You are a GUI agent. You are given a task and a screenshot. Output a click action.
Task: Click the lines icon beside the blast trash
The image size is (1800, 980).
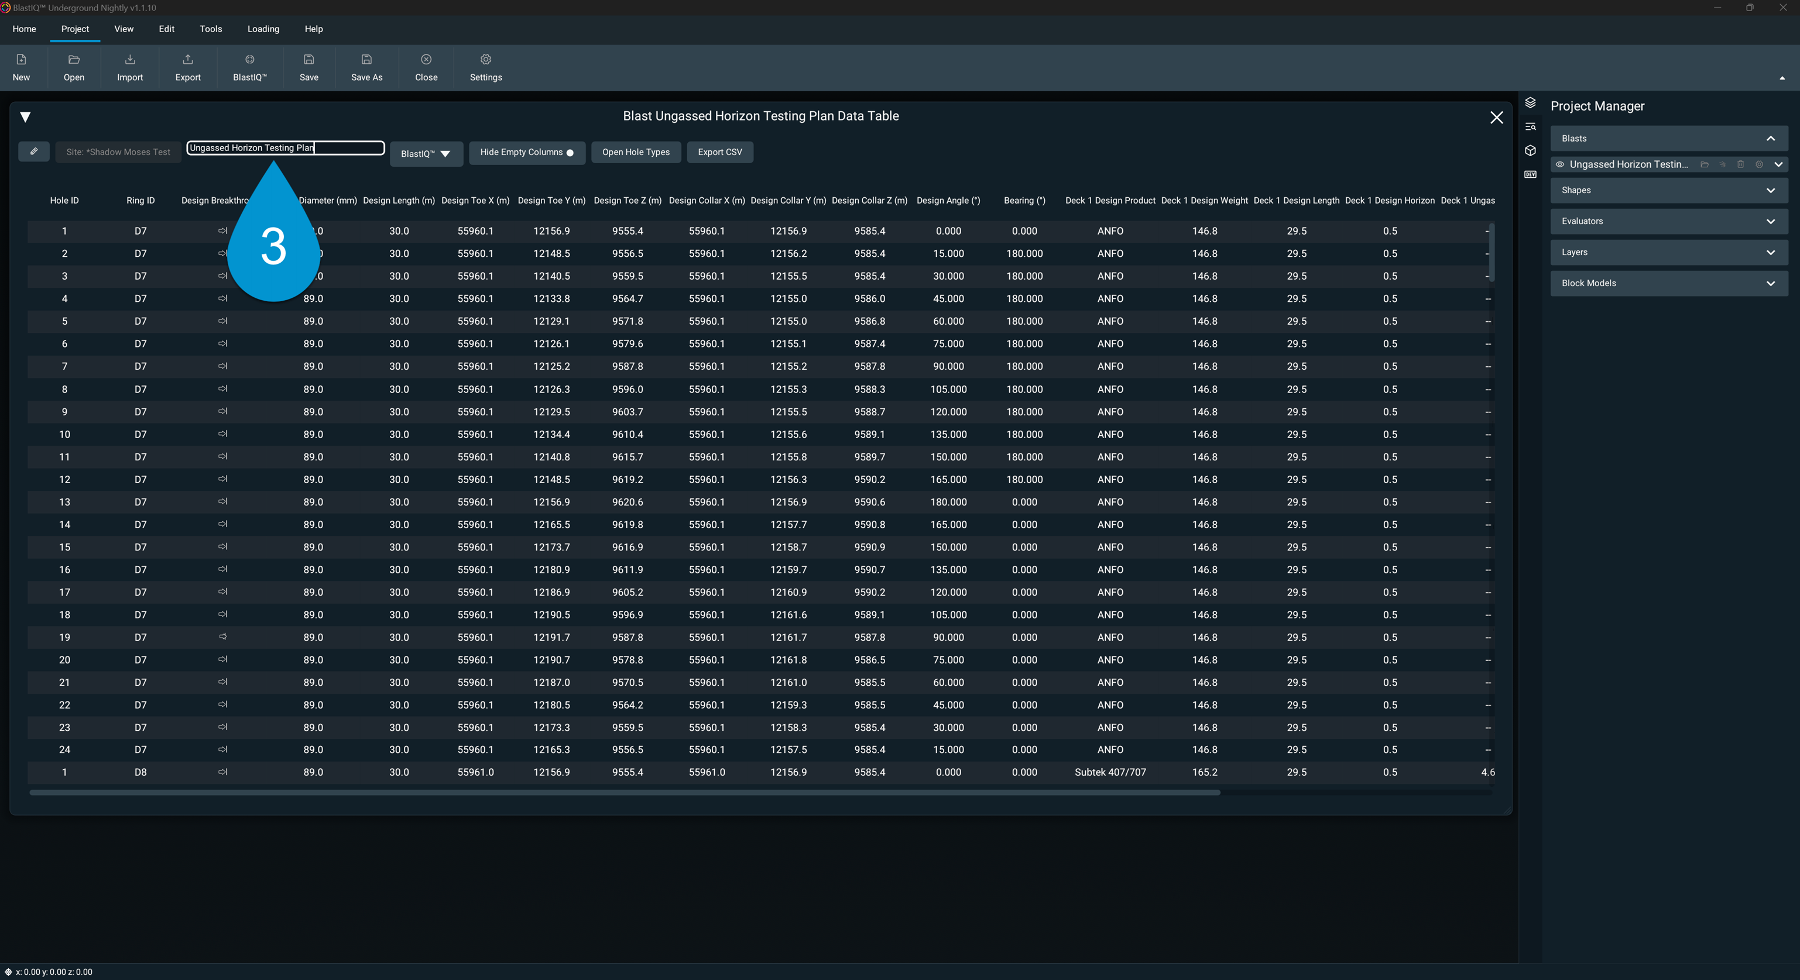coord(1722,165)
